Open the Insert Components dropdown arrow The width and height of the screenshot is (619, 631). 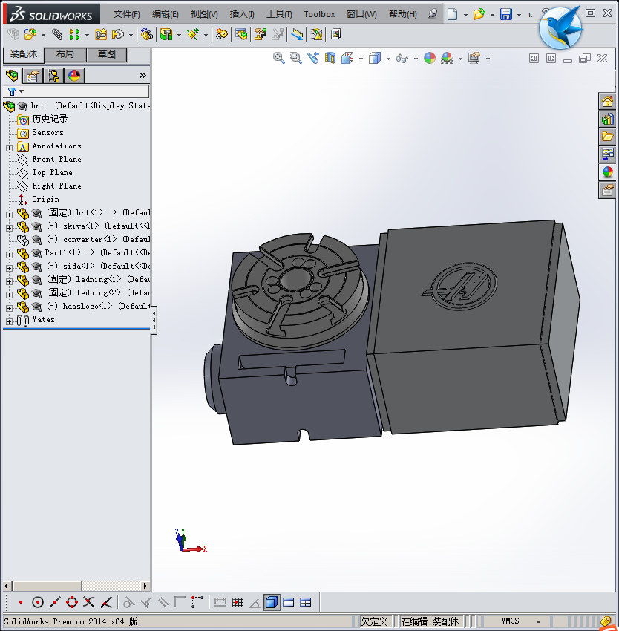pyautogui.click(x=43, y=35)
